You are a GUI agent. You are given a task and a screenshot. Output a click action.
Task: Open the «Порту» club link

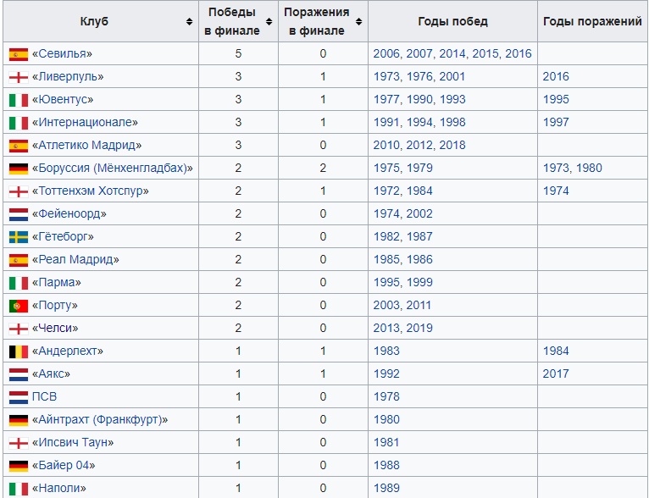click(54, 305)
